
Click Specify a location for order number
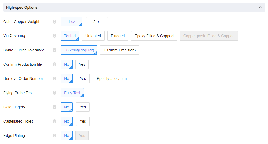tap(112, 79)
